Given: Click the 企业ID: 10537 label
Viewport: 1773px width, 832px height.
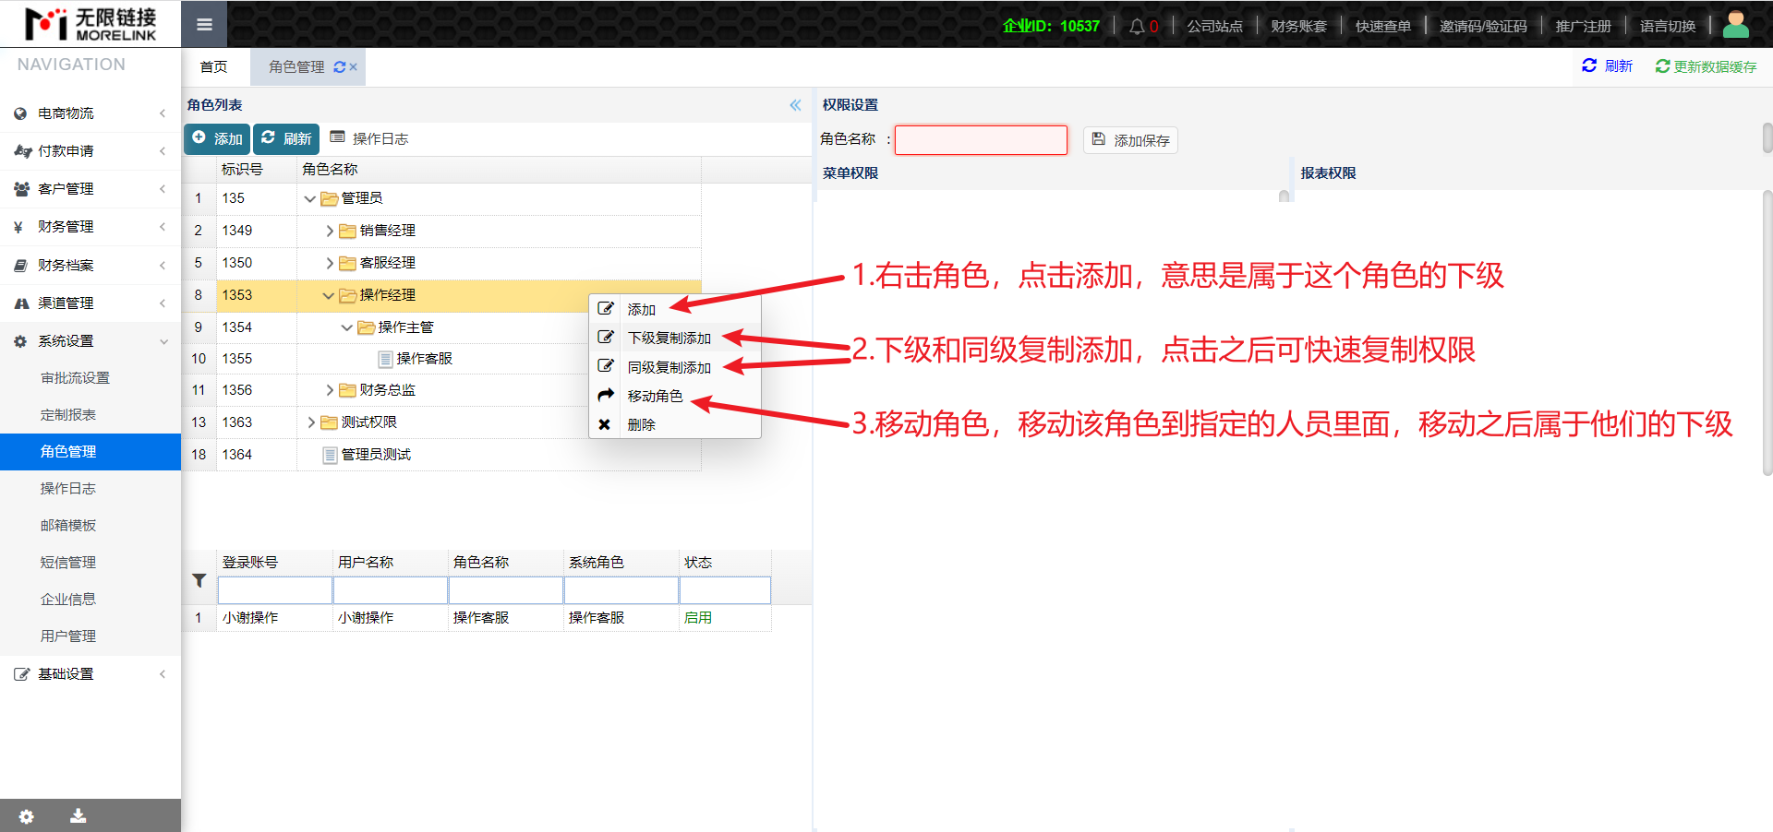Looking at the screenshot, I should (x=1051, y=27).
